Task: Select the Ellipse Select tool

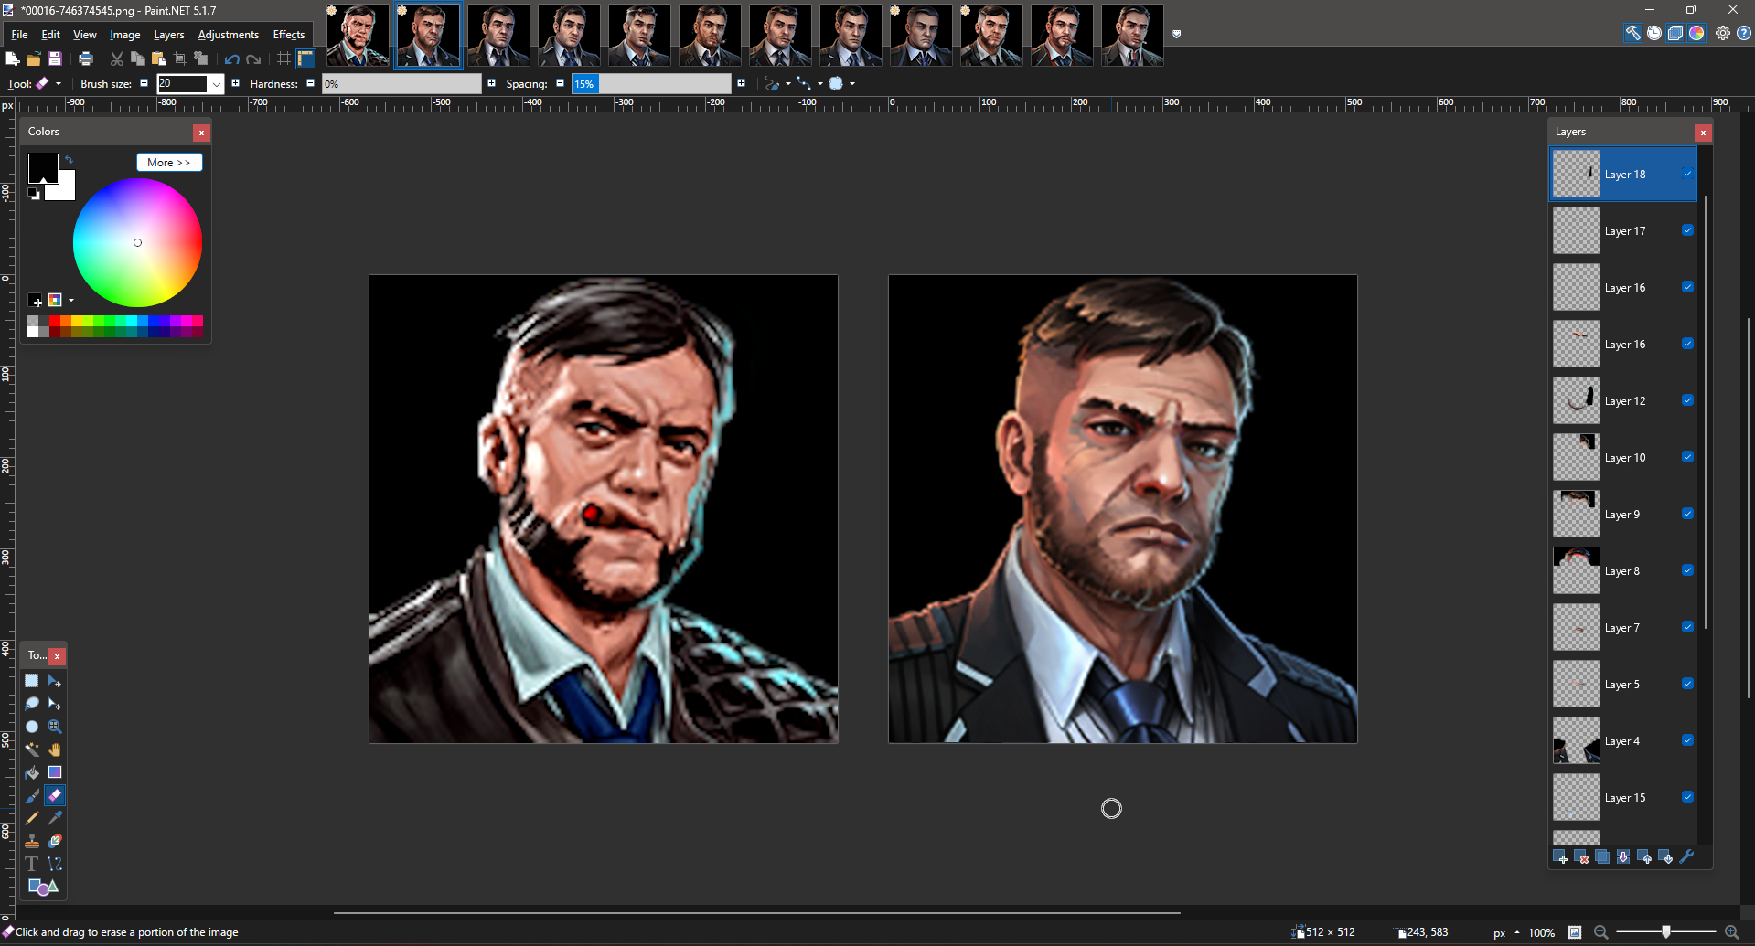Action: tap(32, 727)
